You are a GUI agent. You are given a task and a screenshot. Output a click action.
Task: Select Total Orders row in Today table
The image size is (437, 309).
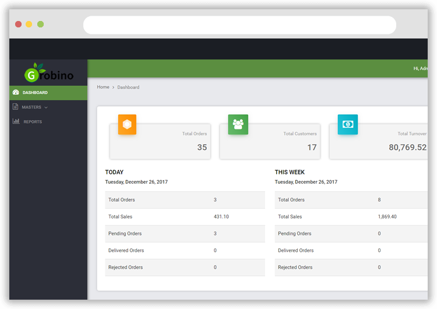[x=185, y=199]
